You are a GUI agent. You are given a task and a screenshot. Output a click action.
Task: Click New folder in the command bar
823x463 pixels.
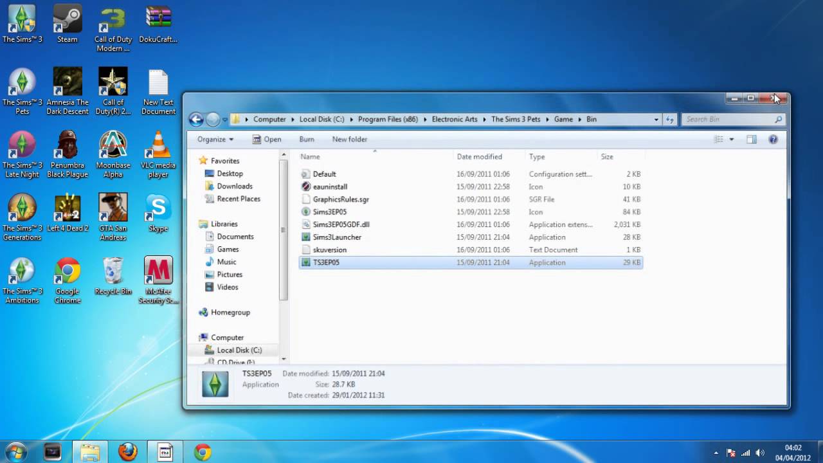[349, 139]
